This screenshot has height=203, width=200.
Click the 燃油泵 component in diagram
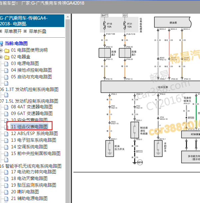pos(173,22)
